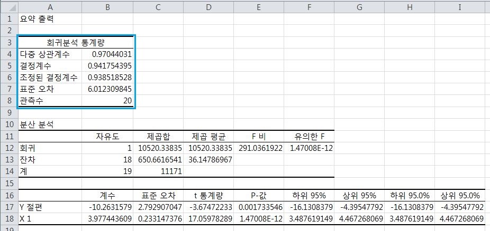The image size is (490, 231).
Task: Click the '자유도' header cell
Action: [x=107, y=137]
